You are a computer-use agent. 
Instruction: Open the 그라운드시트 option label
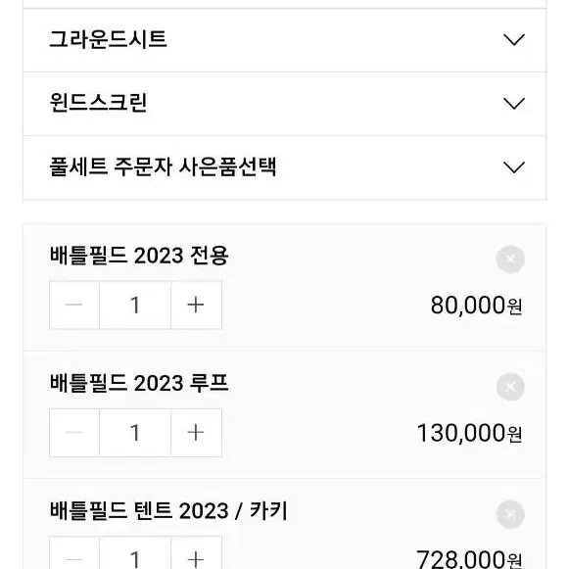pos(108,39)
